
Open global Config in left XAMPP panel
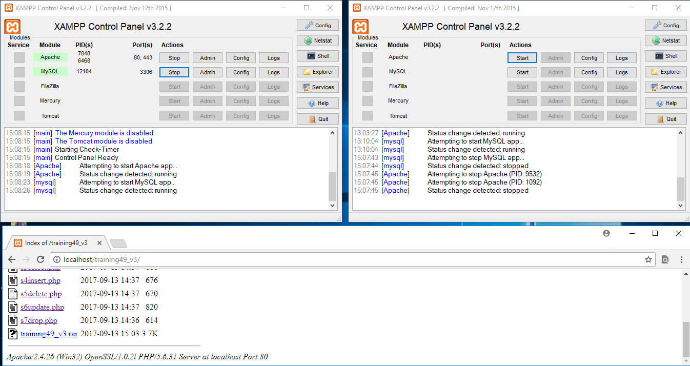[x=317, y=25]
